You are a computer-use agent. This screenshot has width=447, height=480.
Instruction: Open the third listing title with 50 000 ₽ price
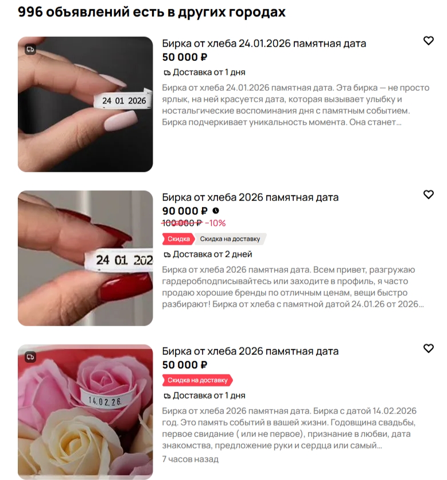(x=250, y=351)
